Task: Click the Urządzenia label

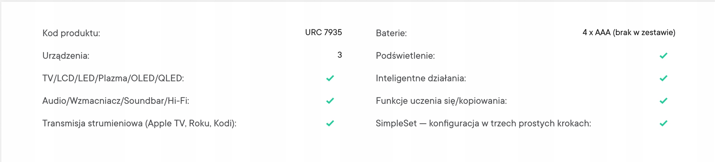Action: [66, 56]
